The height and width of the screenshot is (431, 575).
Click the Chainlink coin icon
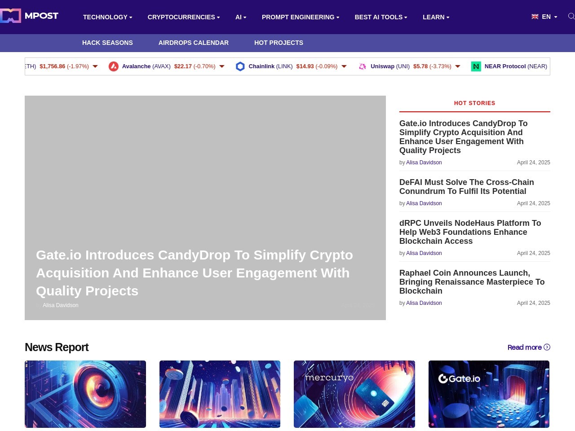(240, 66)
